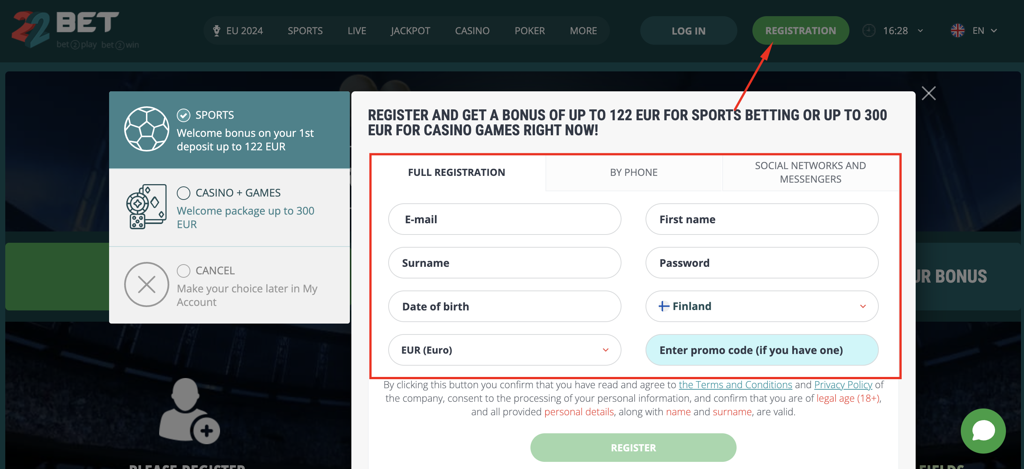Click the 22BET logo

[76, 30]
